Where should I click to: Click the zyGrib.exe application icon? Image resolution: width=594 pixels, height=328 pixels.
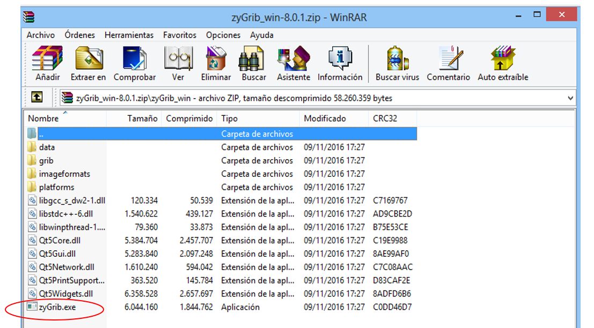32,307
